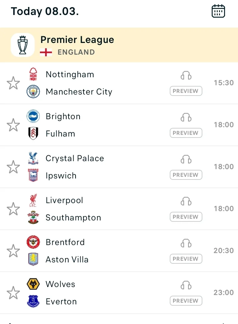Open audio for Brentford vs Aston Villa

tap(186, 243)
